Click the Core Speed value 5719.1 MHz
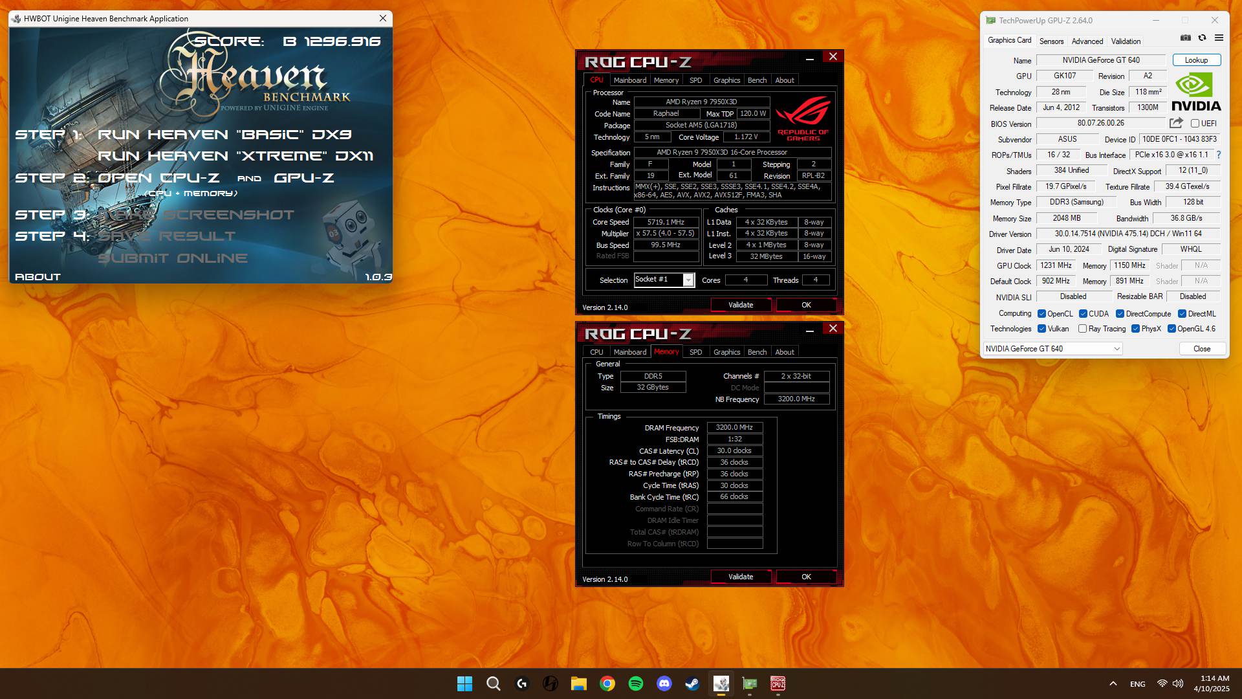Screen dimensions: 1242x699 (x=666, y=221)
